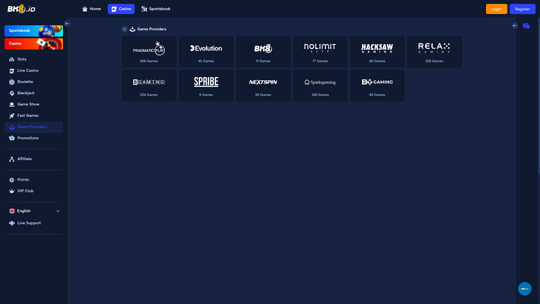Open the Pragmatic Play provider card

pyautogui.click(x=149, y=51)
